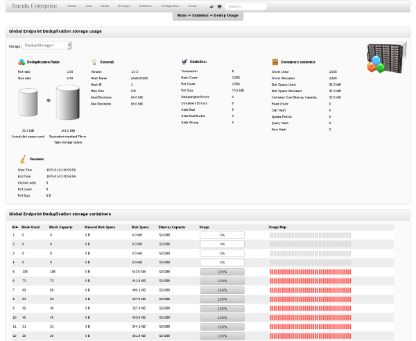The height and width of the screenshot is (341, 416).
Task: Click the large dashed-outline cylinder graphic
Action: pyautogui.click(x=68, y=103)
